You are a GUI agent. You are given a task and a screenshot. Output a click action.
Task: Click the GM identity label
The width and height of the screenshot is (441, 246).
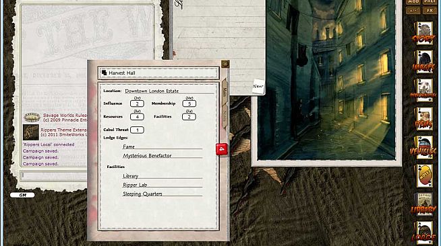[22, 195]
